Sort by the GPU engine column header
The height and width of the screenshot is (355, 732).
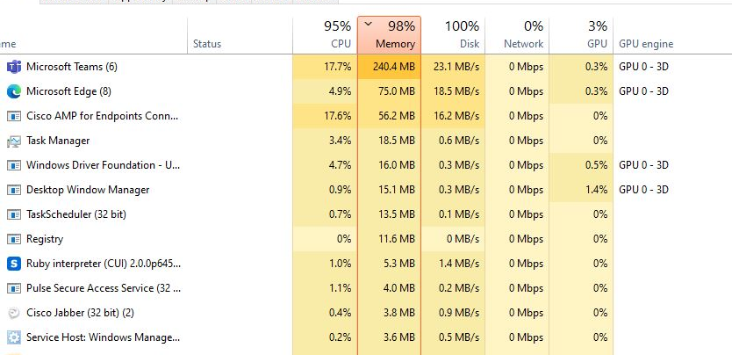(672, 35)
